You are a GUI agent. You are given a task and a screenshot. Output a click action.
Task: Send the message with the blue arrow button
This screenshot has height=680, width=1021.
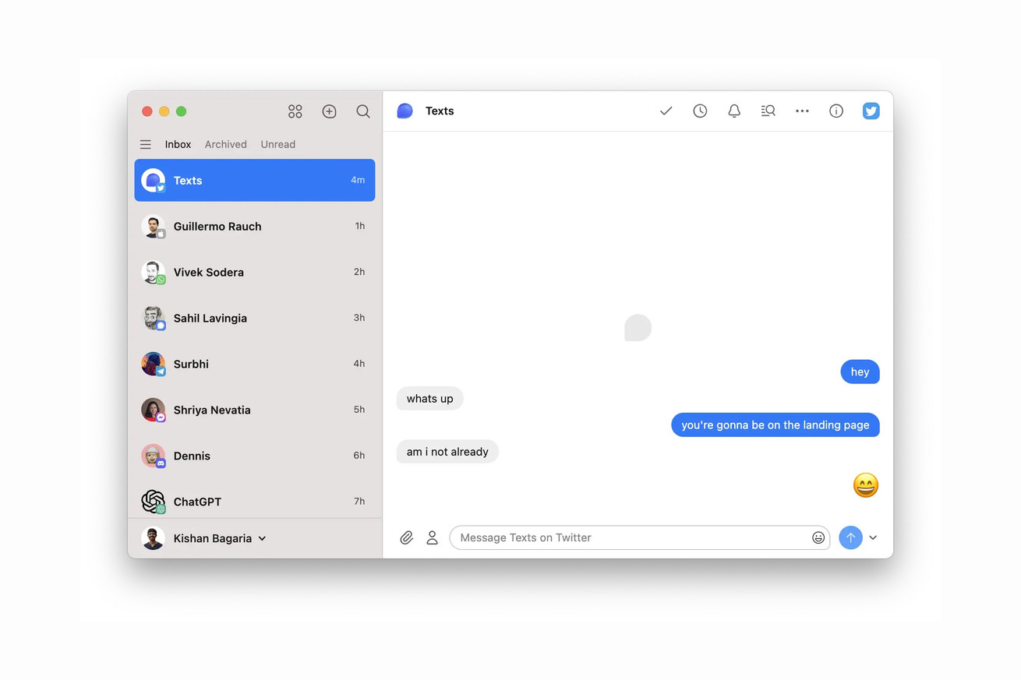[x=850, y=537]
